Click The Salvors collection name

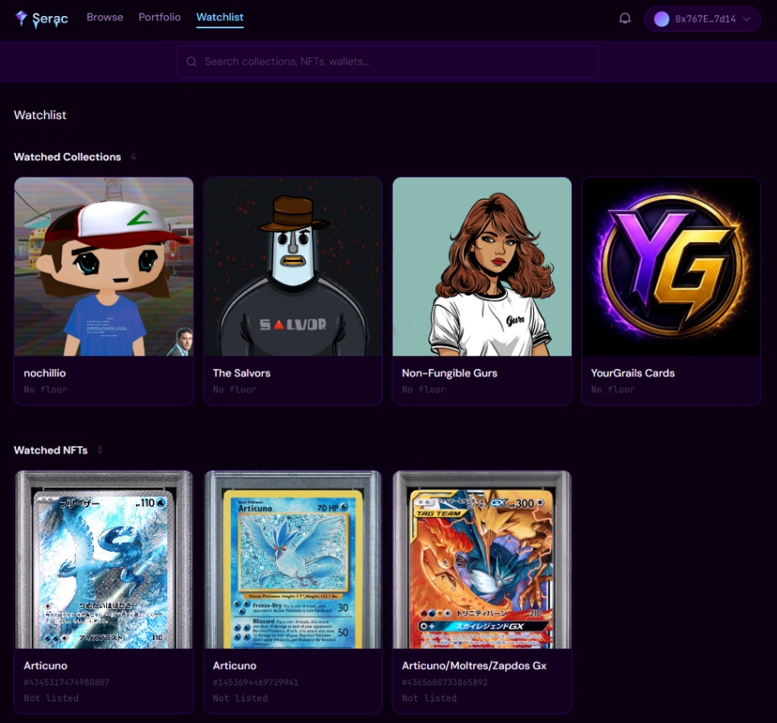pos(242,373)
